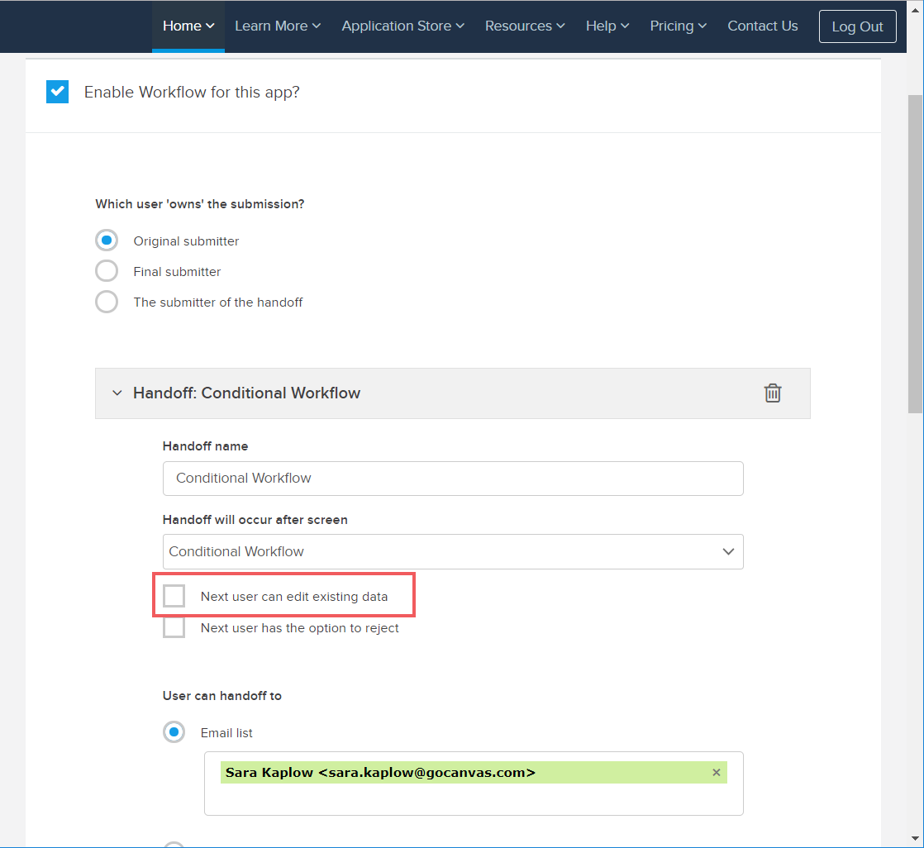The height and width of the screenshot is (848, 924).
Task: Choose Final submitter as submission owner
Action: click(107, 272)
